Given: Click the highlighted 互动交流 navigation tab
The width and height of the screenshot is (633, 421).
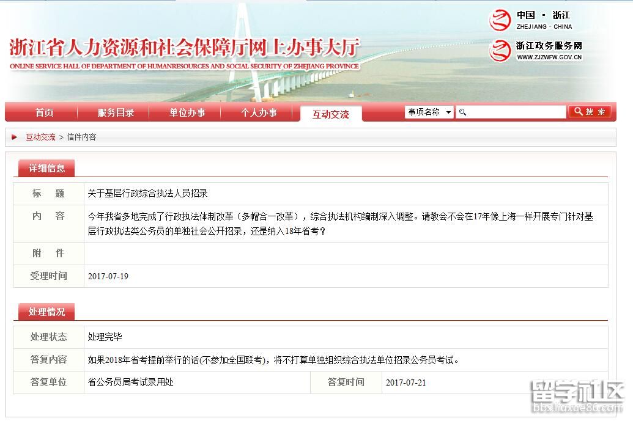Looking at the screenshot, I should [x=330, y=114].
